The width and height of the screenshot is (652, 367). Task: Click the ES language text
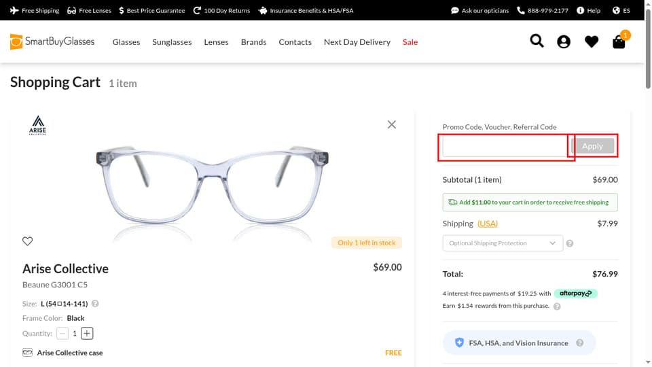pyautogui.click(x=626, y=10)
